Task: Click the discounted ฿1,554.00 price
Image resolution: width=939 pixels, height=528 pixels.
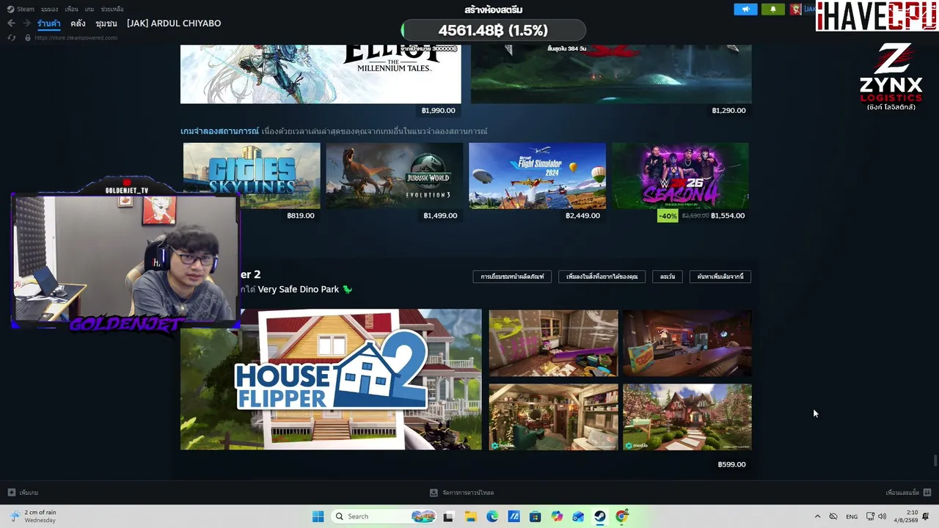Action: pyautogui.click(x=728, y=216)
